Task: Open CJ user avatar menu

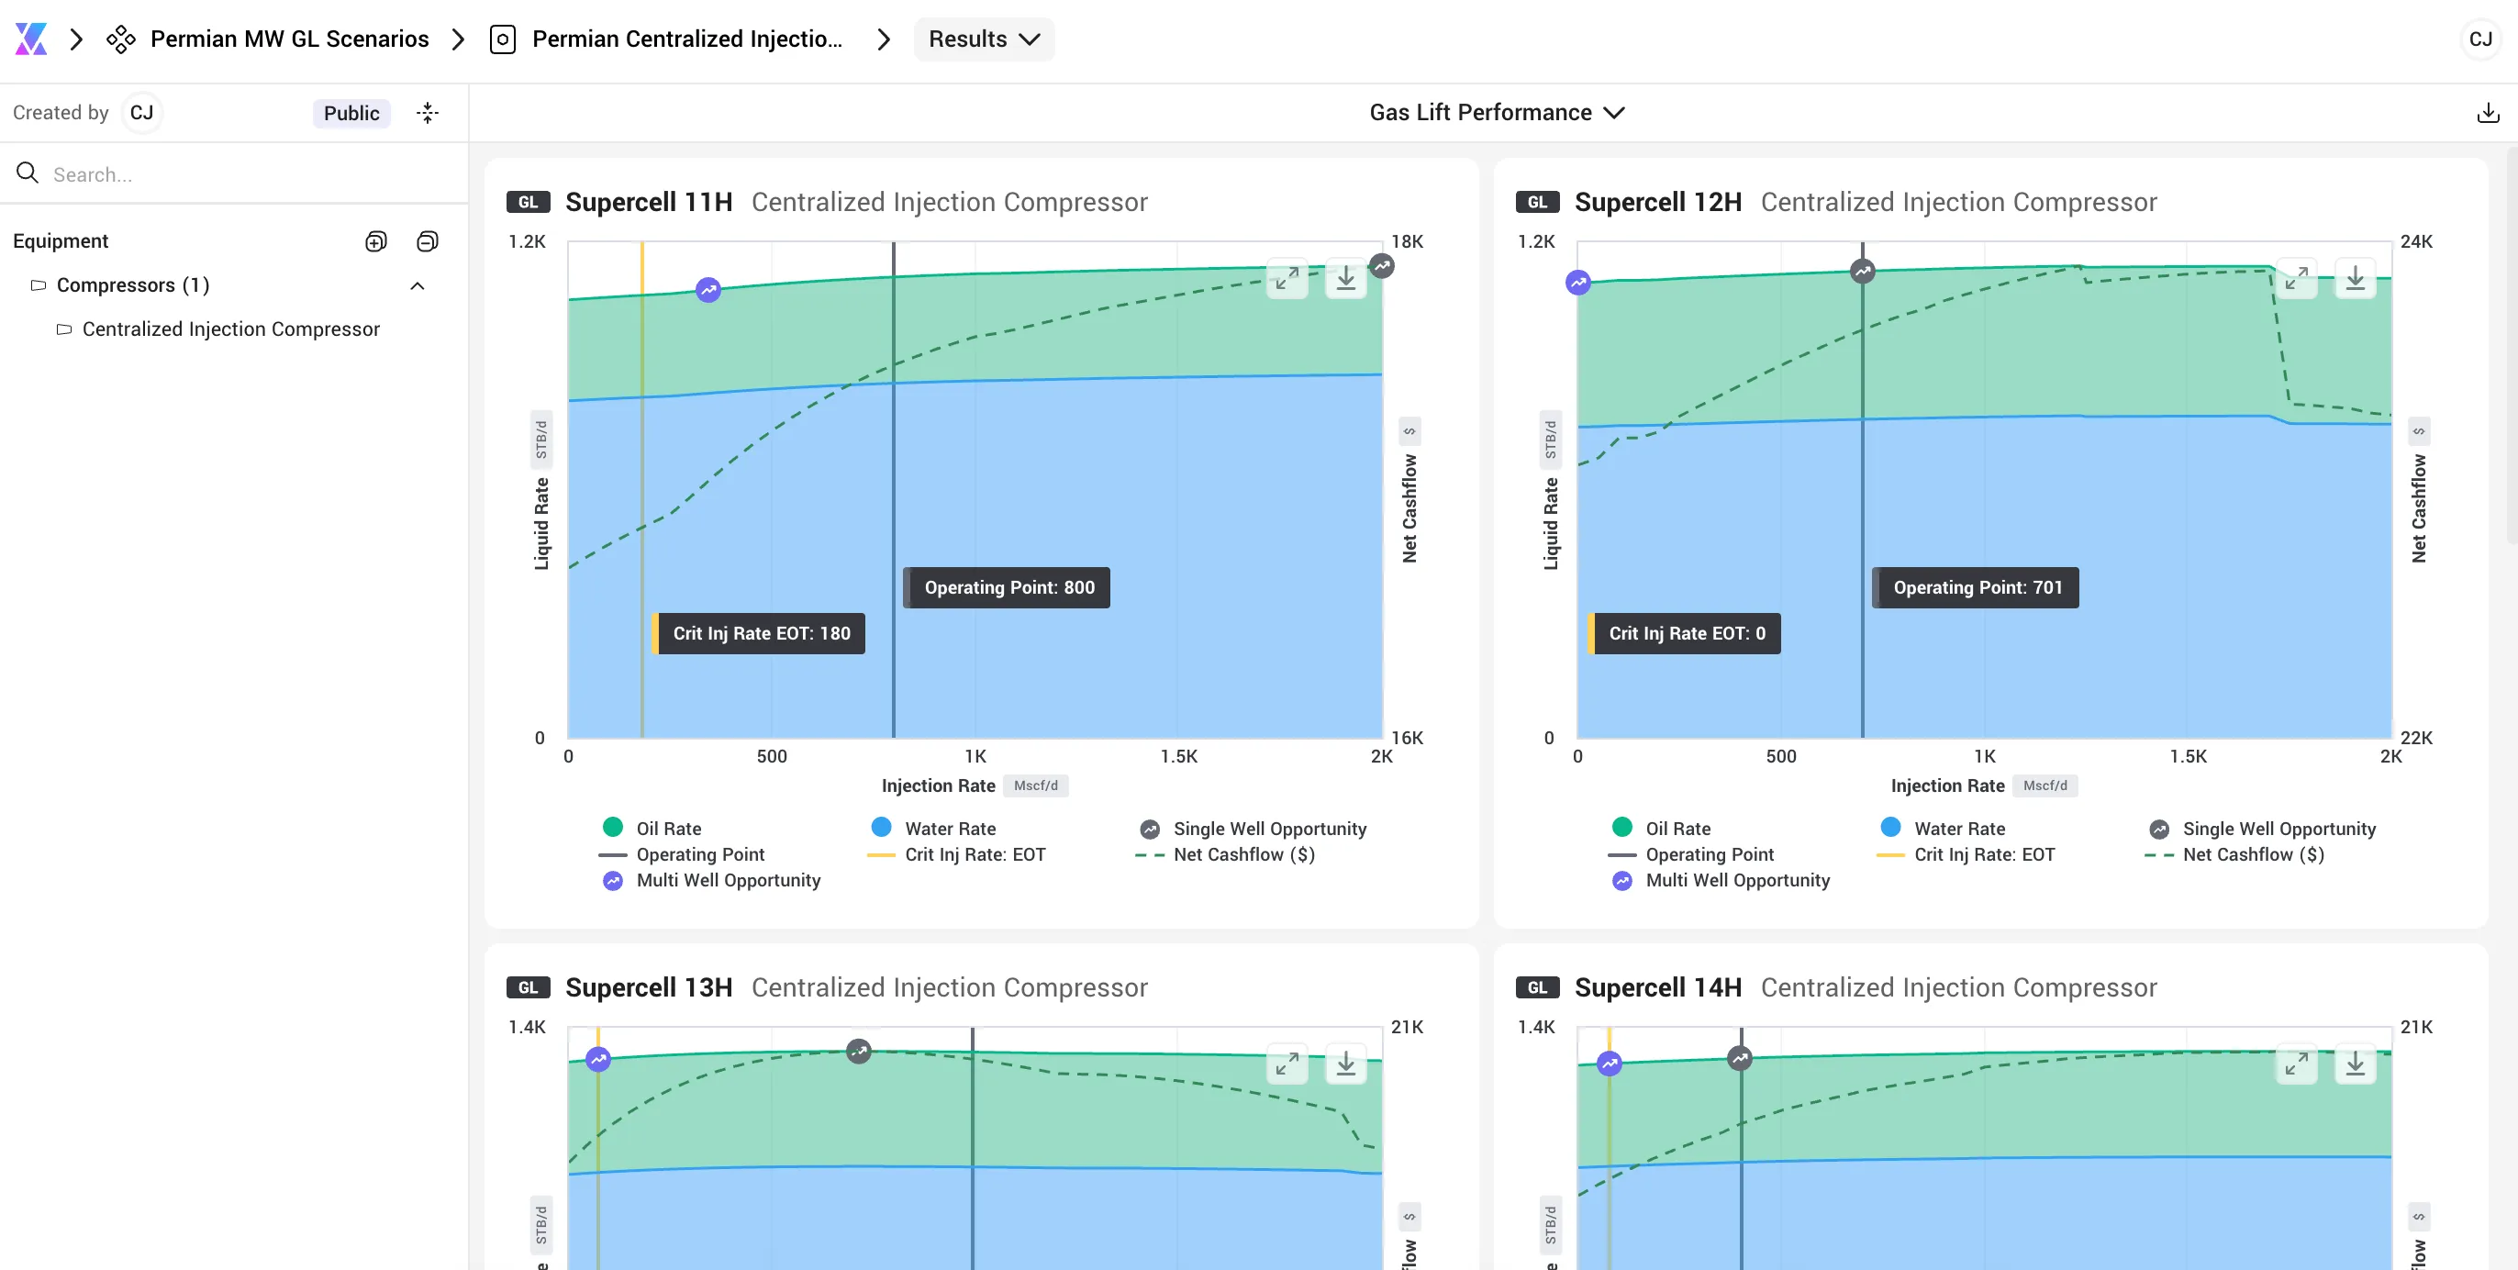Action: 2479,39
